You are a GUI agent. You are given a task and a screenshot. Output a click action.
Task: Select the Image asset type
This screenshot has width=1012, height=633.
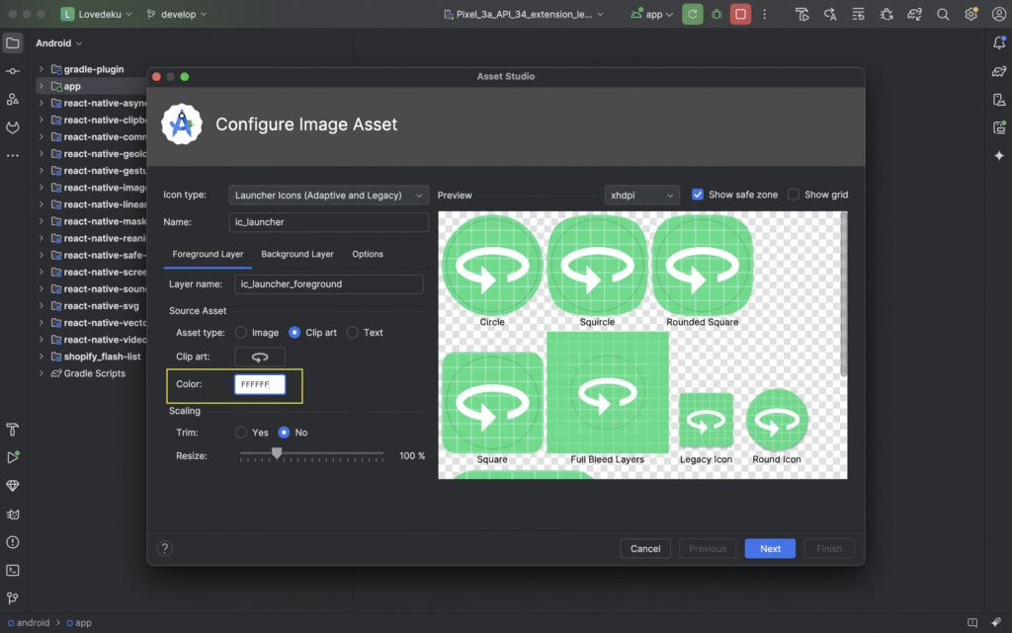[241, 333]
